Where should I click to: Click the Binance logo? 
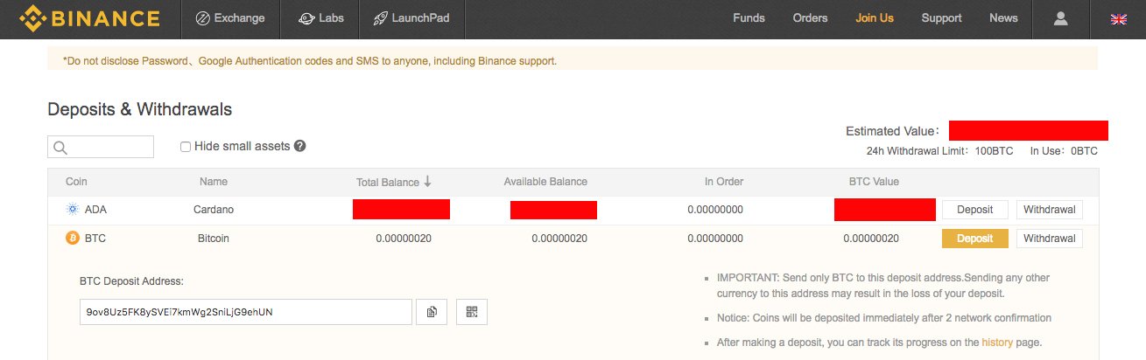pyautogui.click(x=90, y=17)
